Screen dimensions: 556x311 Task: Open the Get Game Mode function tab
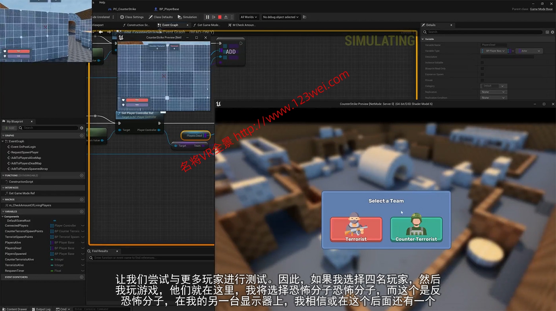pos(208,25)
